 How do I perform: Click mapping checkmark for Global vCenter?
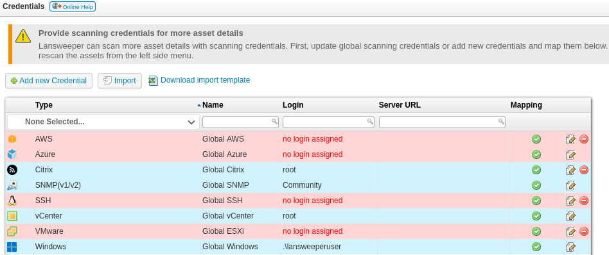click(x=536, y=216)
